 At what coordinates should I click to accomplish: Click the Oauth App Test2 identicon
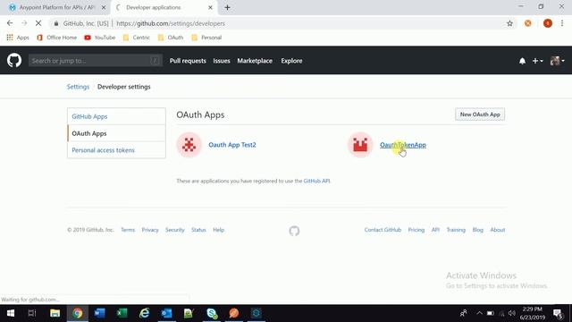pyautogui.click(x=189, y=145)
